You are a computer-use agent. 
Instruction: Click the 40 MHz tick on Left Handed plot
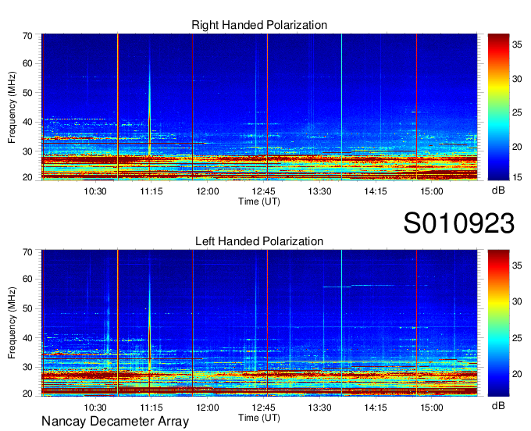click(x=27, y=338)
